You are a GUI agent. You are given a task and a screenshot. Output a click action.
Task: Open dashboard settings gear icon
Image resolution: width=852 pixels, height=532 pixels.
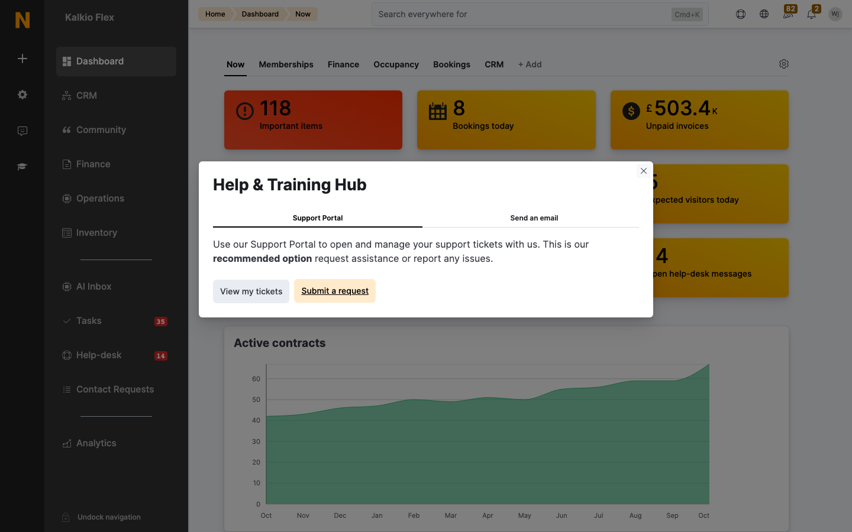point(784,64)
